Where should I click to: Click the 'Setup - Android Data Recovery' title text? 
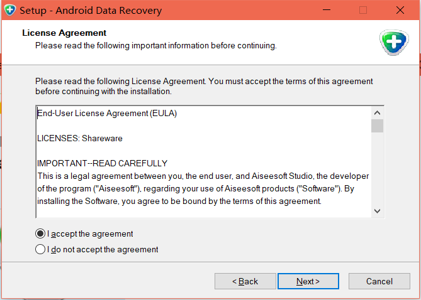click(x=91, y=11)
